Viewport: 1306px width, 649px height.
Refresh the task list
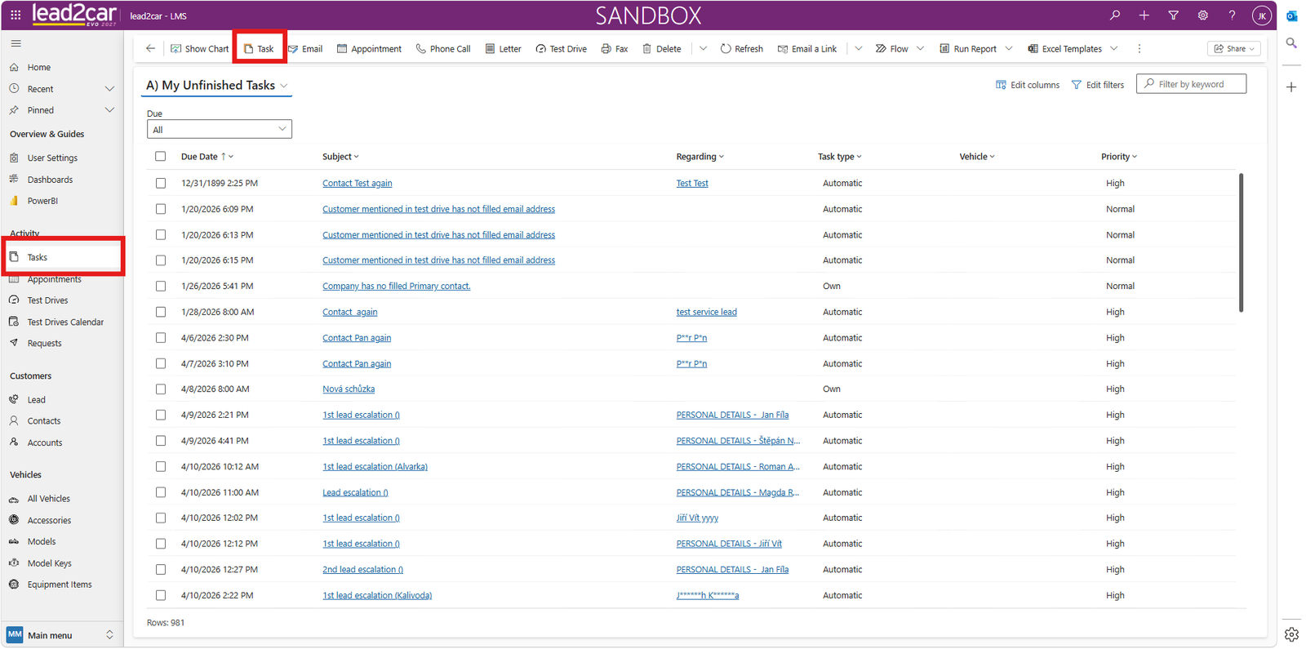point(742,49)
